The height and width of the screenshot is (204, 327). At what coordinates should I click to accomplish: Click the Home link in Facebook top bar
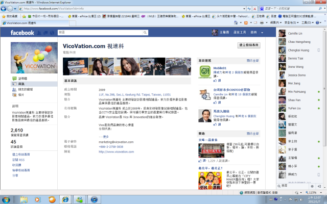click(253, 33)
